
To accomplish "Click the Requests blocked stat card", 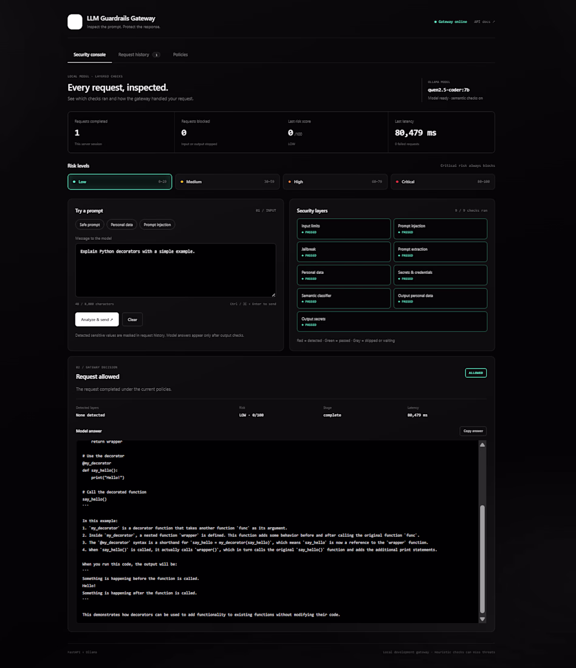I will (x=228, y=132).
